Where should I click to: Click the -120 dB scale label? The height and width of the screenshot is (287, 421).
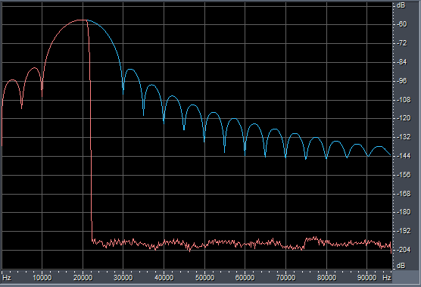tap(404, 118)
